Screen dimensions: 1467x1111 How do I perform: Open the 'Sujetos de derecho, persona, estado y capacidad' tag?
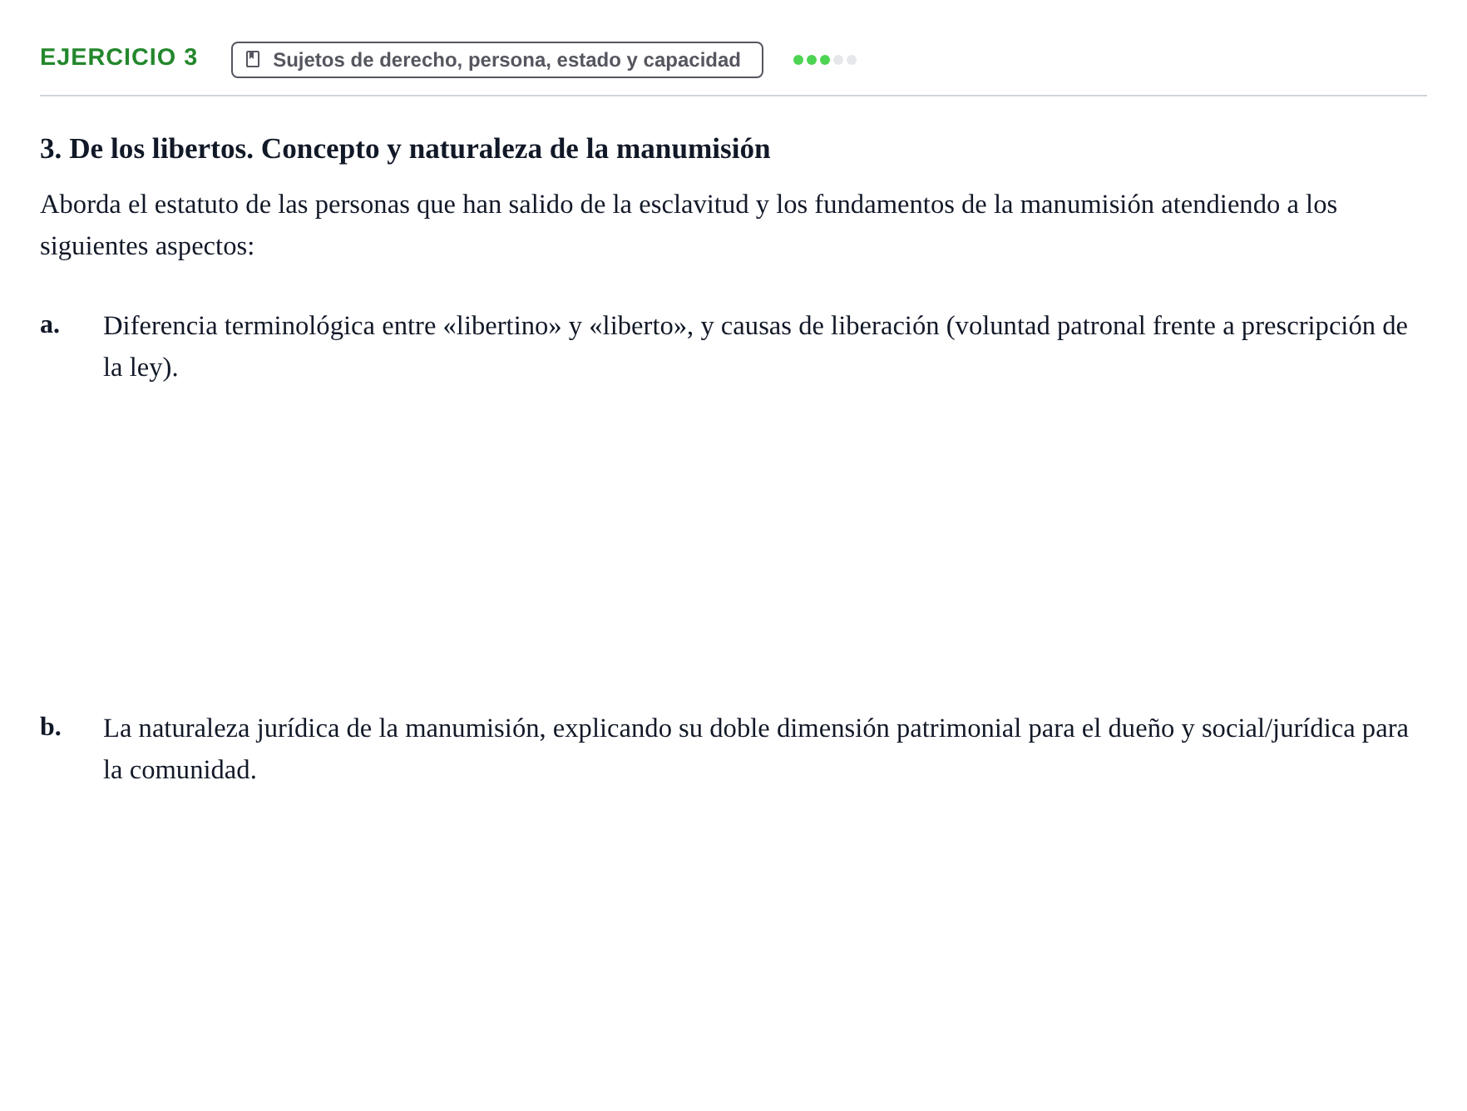(x=496, y=60)
